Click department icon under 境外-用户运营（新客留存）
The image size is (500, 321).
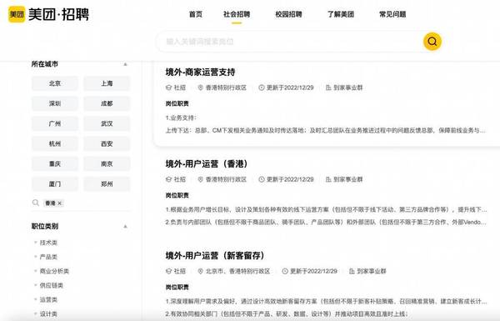(x=352, y=271)
